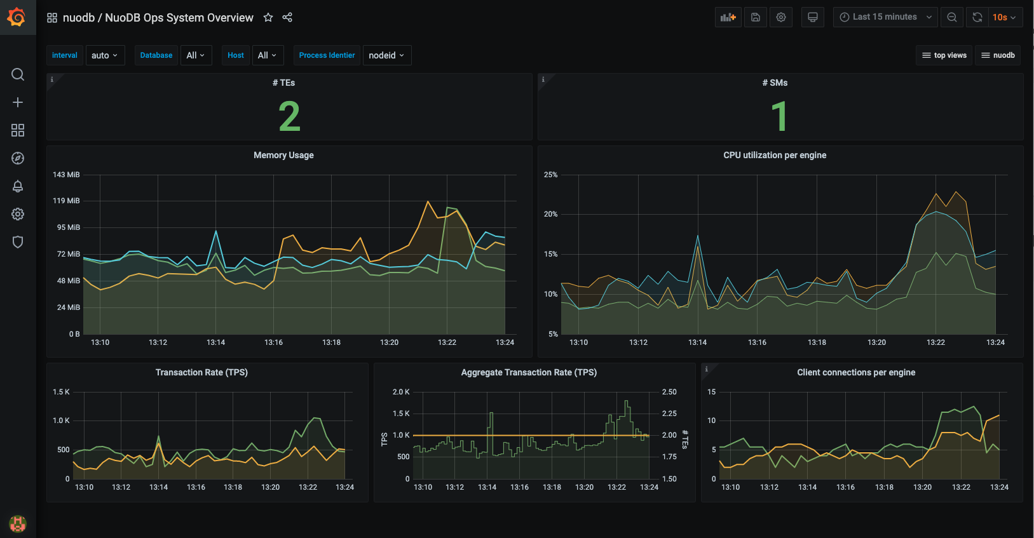Open the top views links menu
The width and height of the screenshot is (1034, 538).
click(x=944, y=55)
